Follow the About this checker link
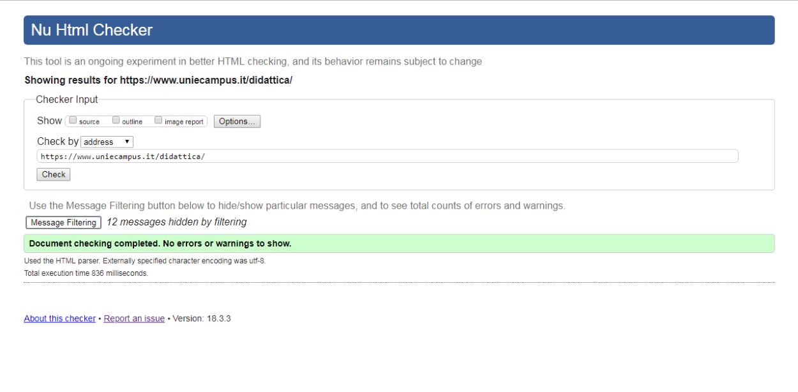The height and width of the screenshot is (392, 798). (59, 319)
